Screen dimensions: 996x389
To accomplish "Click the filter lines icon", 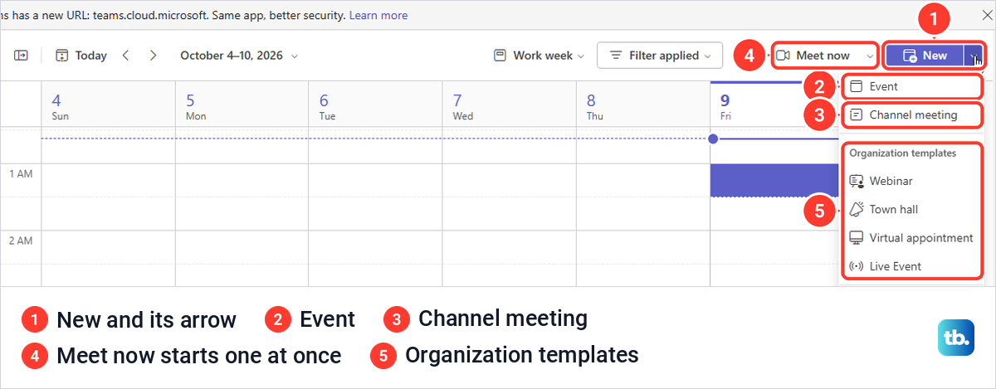I will [x=616, y=56].
